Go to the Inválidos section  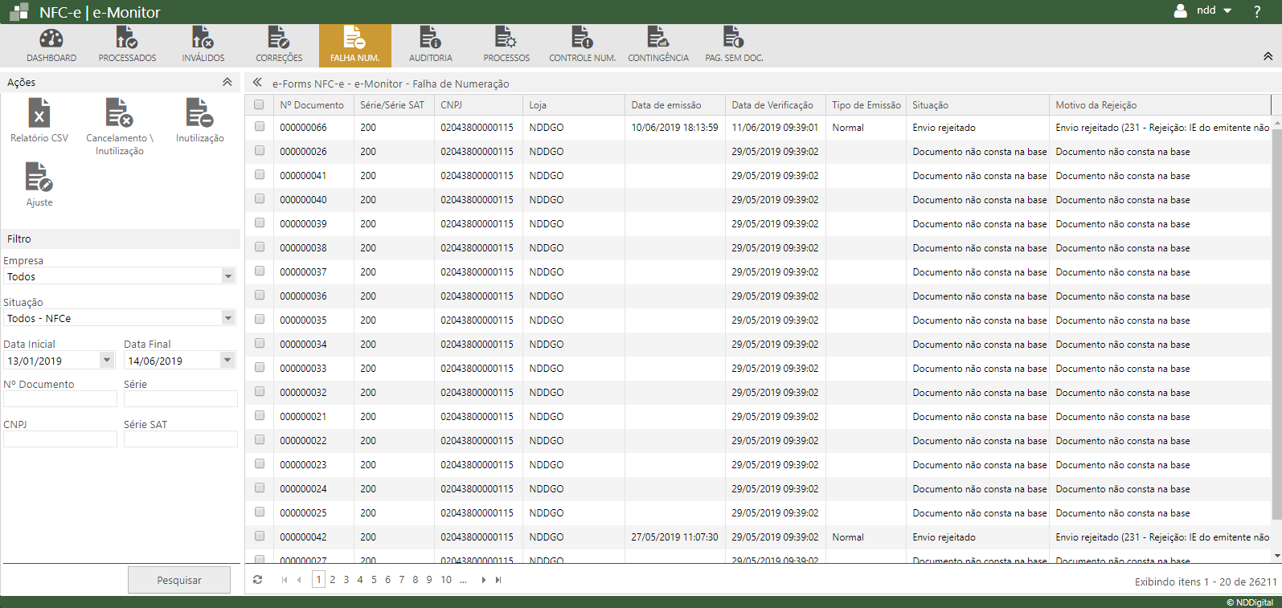[x=203, y=45]
